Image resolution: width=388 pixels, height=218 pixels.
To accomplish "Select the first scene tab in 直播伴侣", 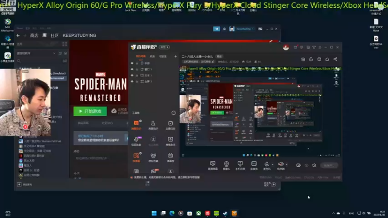I will coord(141,56).
